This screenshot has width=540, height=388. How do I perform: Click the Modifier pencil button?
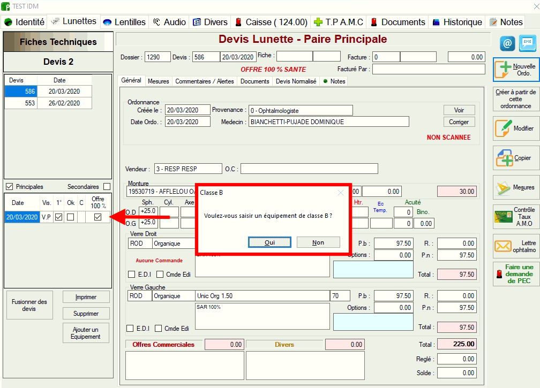pos(516,128)
